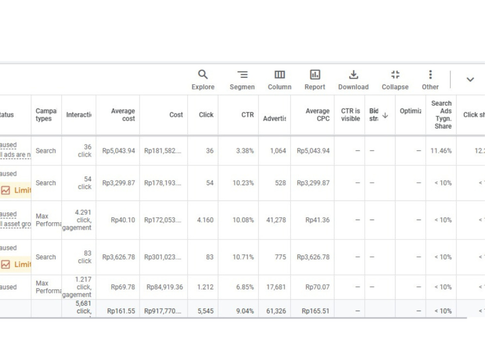Click the total average cost Rp161.55
Screen dimensions: 485x364
121,311
